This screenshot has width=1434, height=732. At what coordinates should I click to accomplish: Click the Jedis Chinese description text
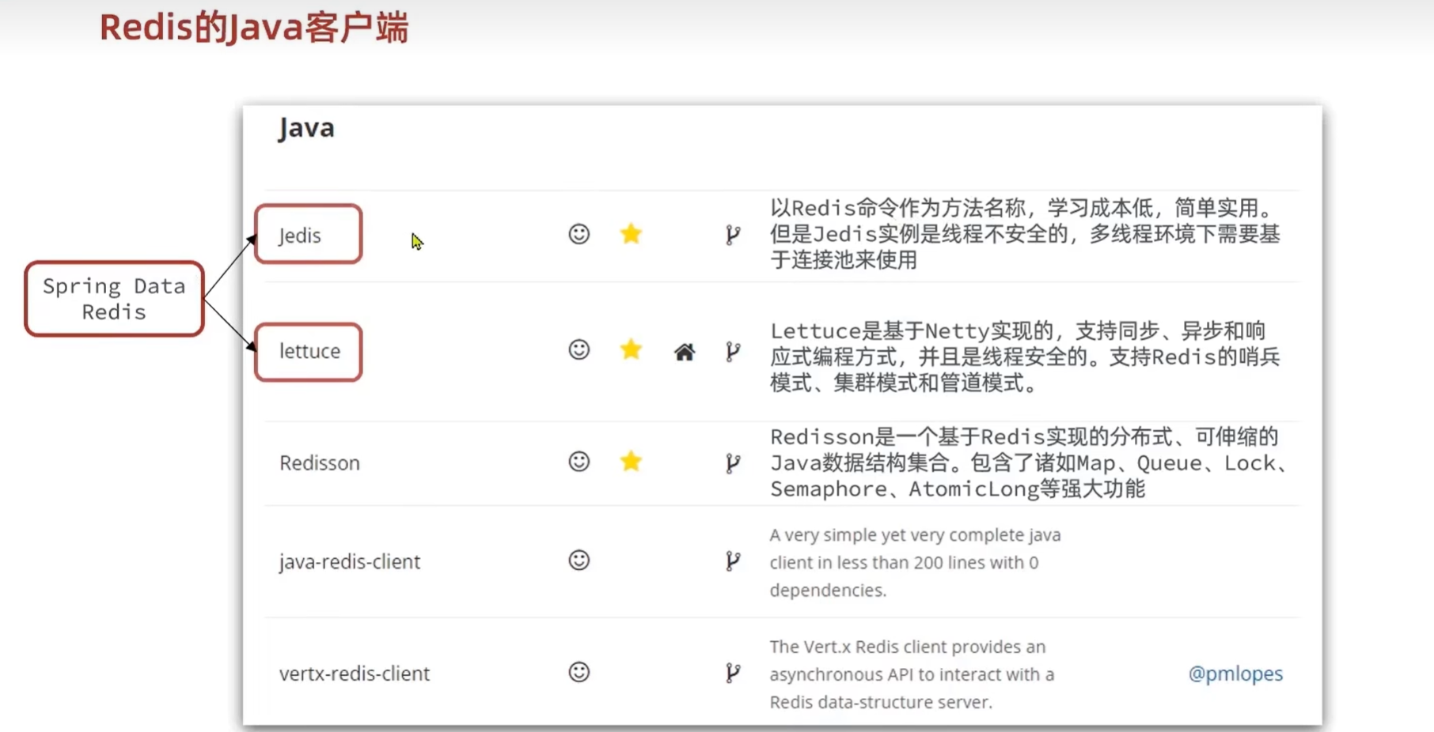(1025, 234)
